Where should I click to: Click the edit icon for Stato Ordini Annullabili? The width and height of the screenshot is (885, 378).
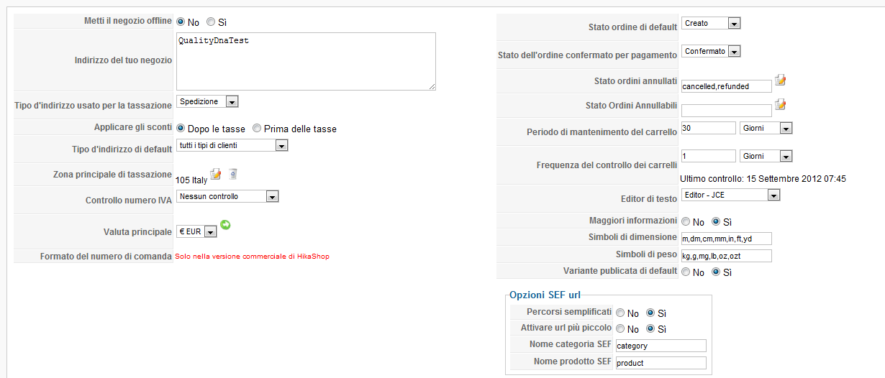tap(781, 105)
